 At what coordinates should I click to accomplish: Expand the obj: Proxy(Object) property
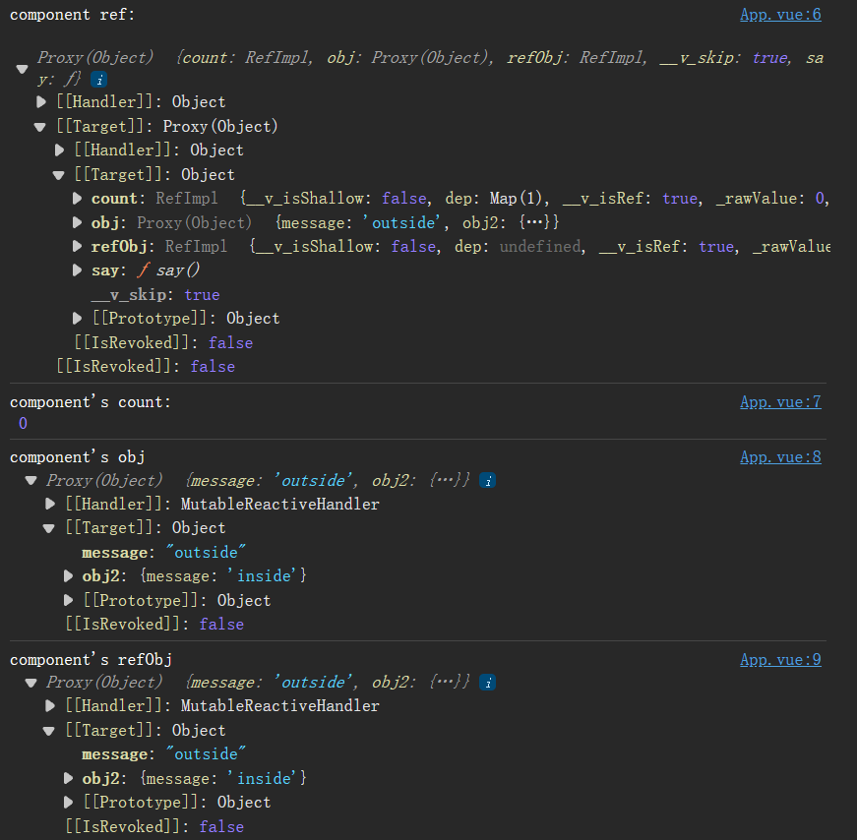78,222
